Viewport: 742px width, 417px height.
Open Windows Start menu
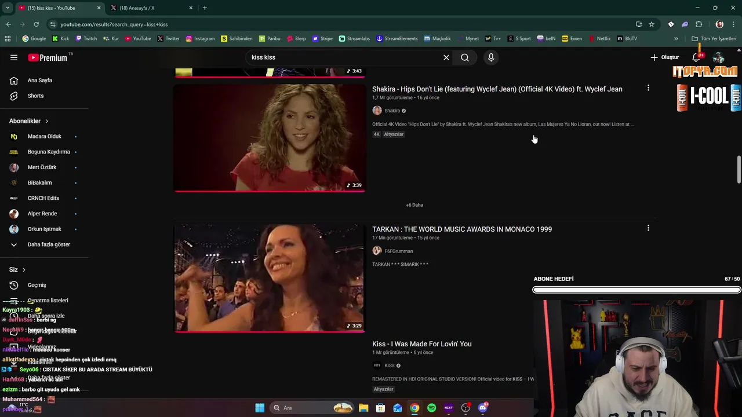click(260, 408)
